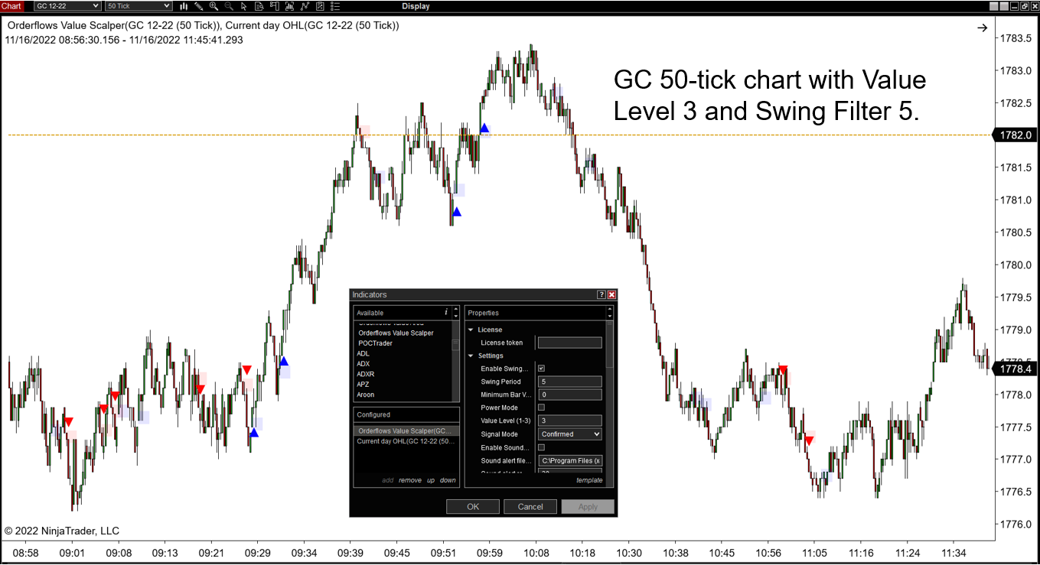Tick the Enable Sound checkbox
The height and width of the screenshot is (565, 1040).
541,447
